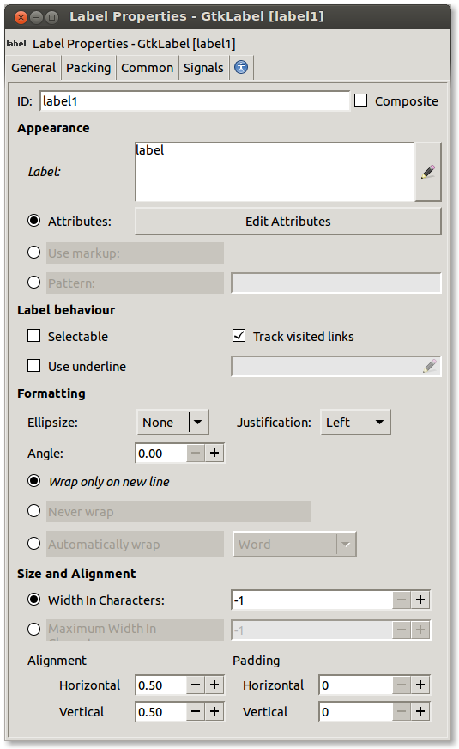Switch to the Packing tab

(88, 68)
